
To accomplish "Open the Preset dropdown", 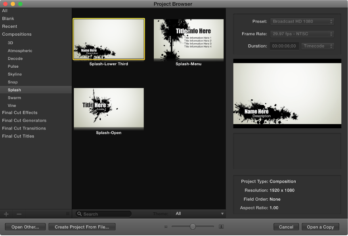I will click(x=302, y=21).
